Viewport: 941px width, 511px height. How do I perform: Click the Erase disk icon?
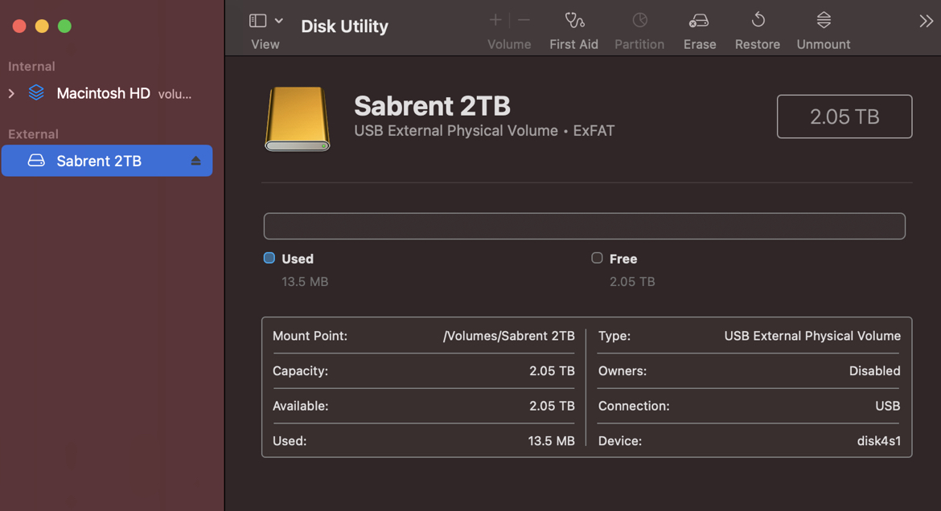[699, 21]
